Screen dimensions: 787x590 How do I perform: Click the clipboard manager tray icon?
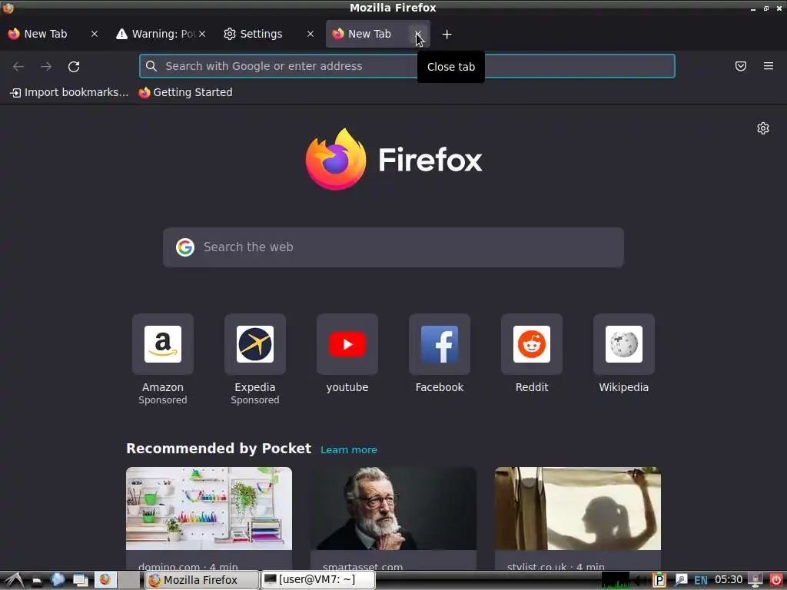[659, 581]
